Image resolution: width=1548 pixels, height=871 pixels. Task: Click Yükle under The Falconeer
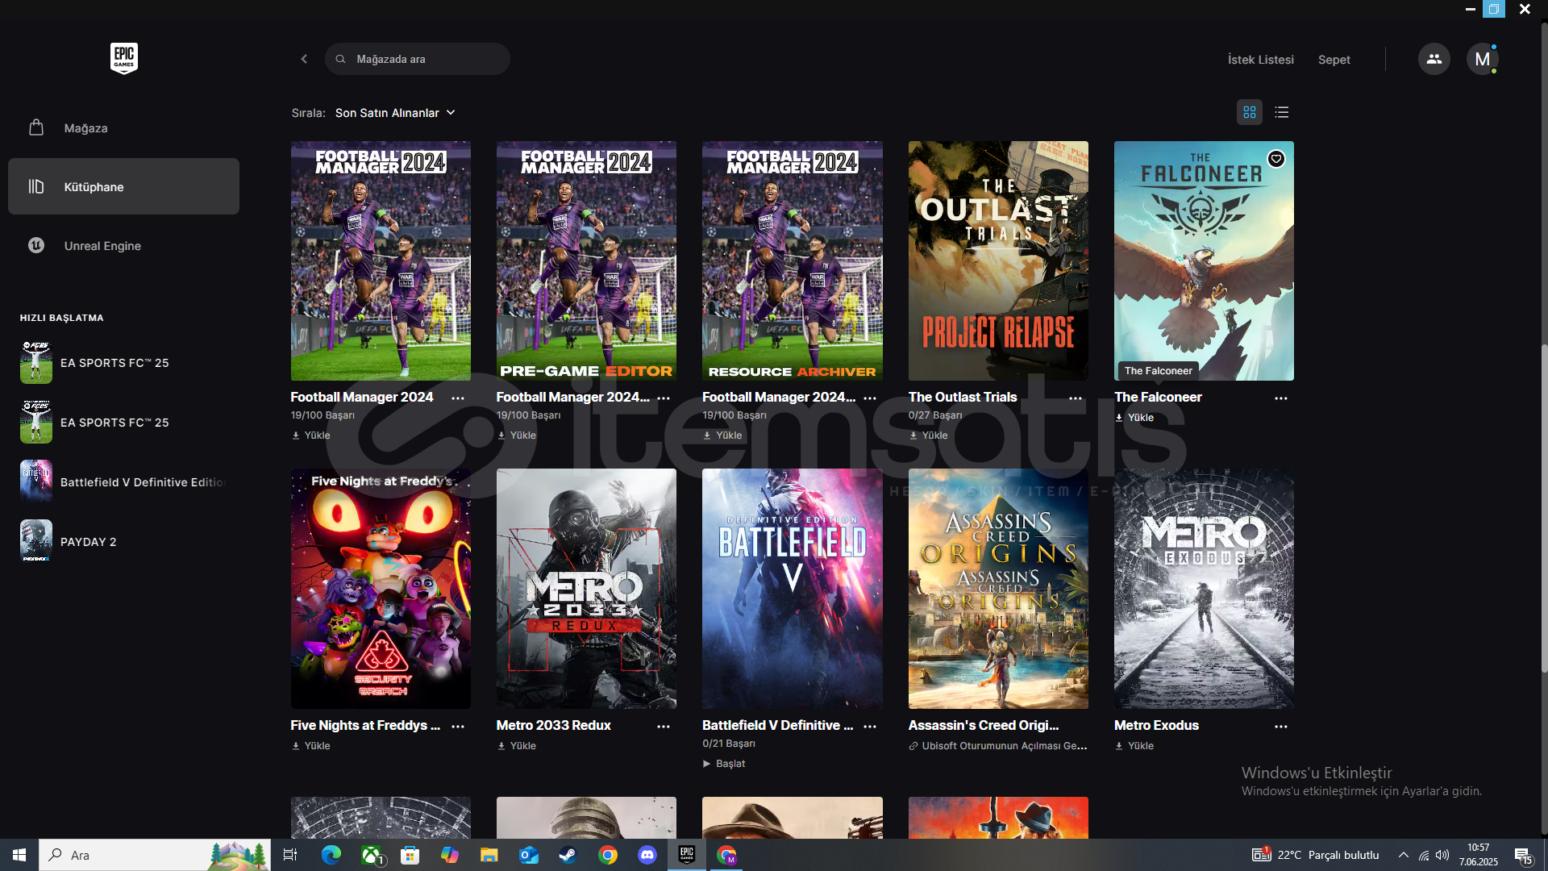[x=1134, y=418]
